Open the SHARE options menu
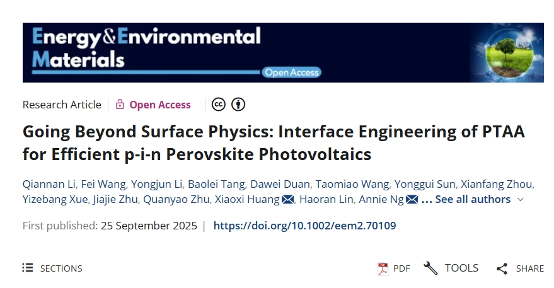The width and height of the screenshot is (554, 288). pos(529,268)
